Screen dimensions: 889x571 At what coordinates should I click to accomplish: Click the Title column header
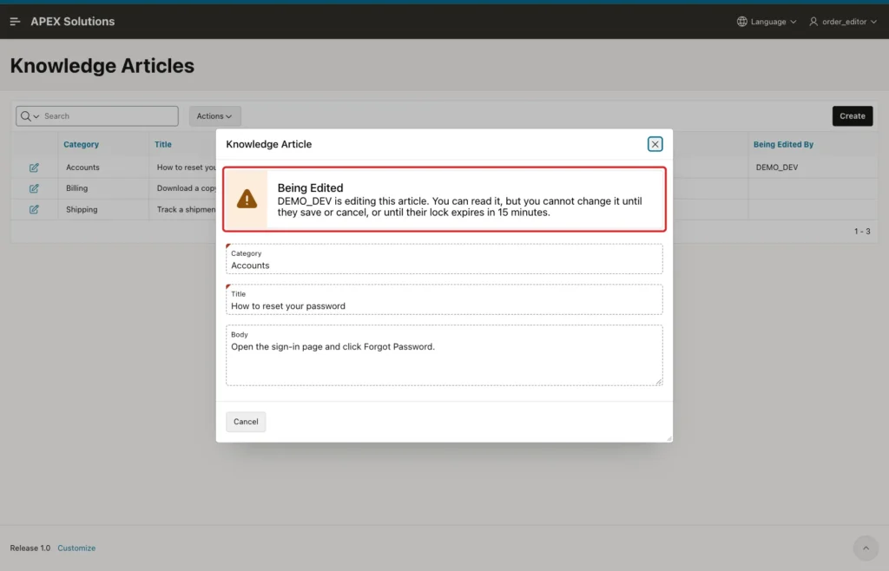coord(162,144)
